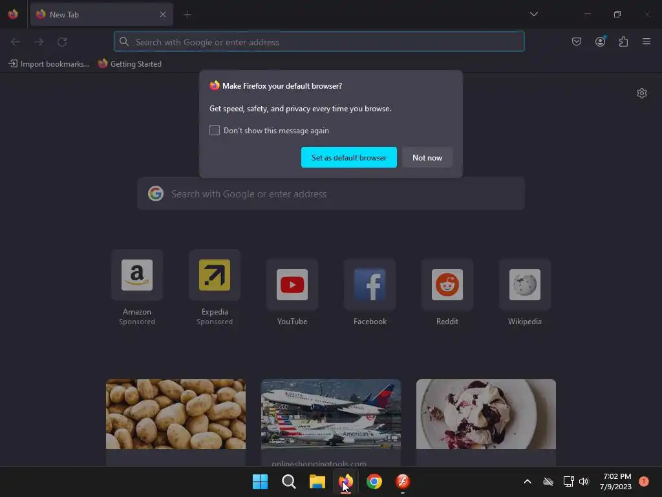Viewport: 662px width, 497px height.
Task: Open clock and date 7:02 PM
Action: [615, 481]
